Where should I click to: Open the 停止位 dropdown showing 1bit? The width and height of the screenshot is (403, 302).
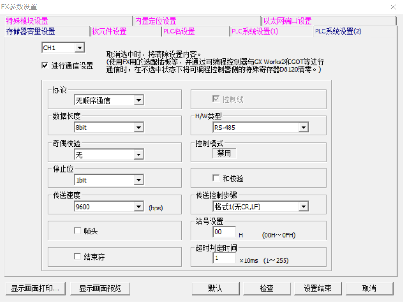pyautogui.click(x=139, y=180)
